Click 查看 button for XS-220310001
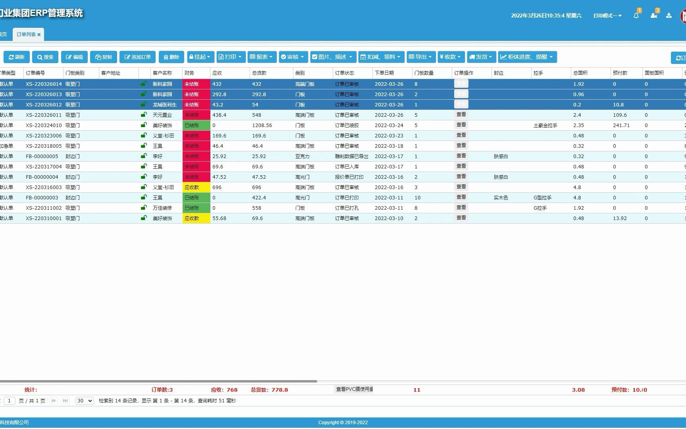Image resolution: width=686 pixels, height=429 pixels. click(461, 218)
